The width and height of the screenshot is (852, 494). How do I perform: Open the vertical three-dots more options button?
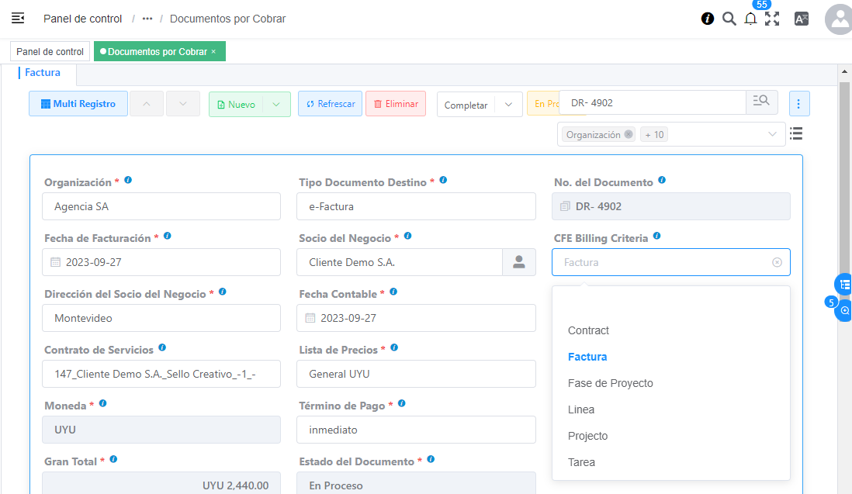coord(799,103)
